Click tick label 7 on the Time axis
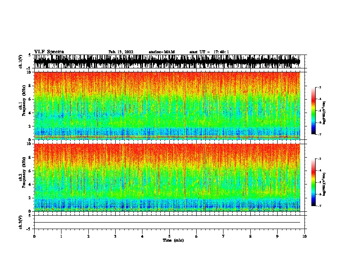The image size is (343, 265). pos(223,236)
